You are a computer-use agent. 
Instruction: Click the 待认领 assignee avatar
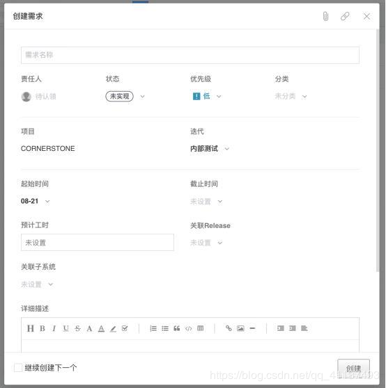coord(26,97)
